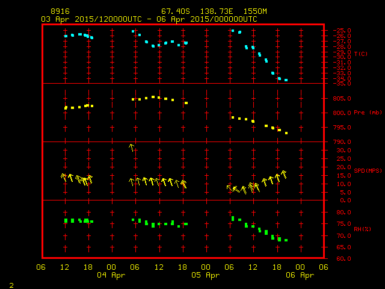Click the 05 Apr date label
The image size is (385, 289).
206,275
